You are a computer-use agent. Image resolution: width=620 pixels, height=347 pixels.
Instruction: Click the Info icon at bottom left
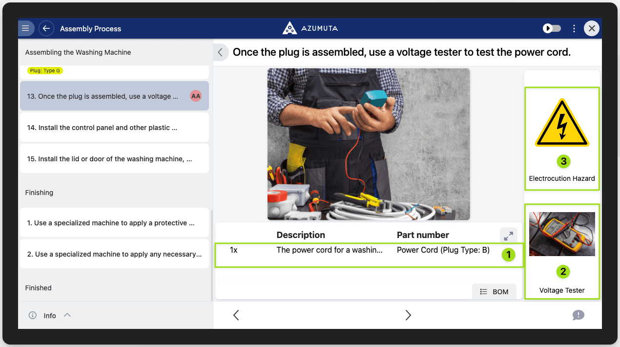pos(33,315)
